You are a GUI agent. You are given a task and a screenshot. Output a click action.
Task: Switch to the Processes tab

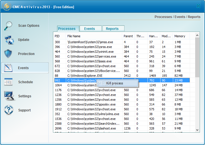pyautogui.click(x=68, y=29)
